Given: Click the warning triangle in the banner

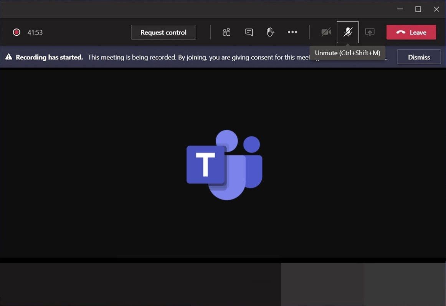Looking at the screenshot, I should pos(9,57).
